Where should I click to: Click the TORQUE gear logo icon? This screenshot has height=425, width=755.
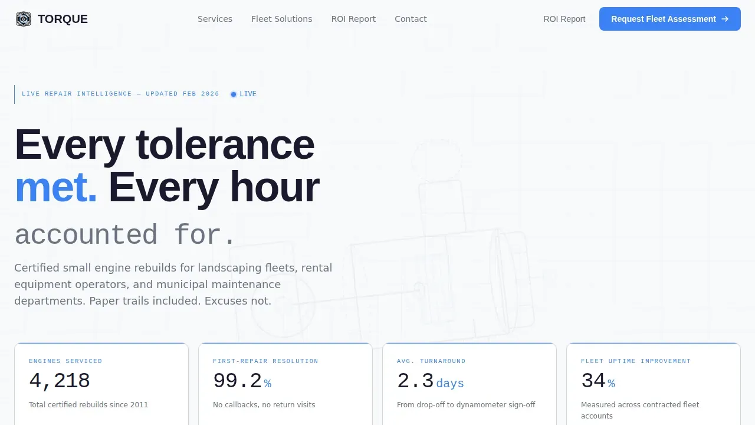pyautogui.click(x=24, y=19)
